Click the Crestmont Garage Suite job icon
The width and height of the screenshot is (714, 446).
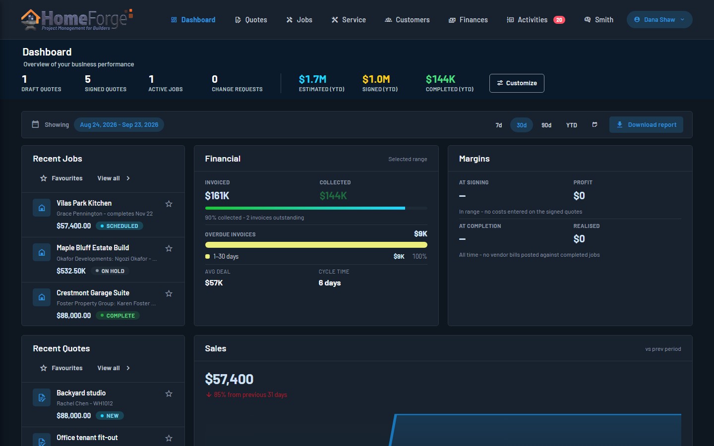click(42, 297)
